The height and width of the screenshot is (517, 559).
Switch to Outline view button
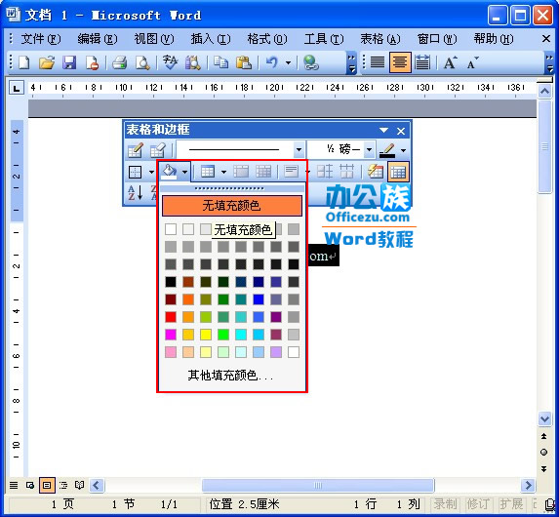[x=63, y=485]
